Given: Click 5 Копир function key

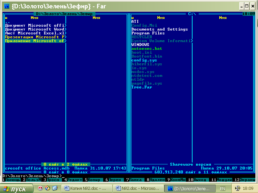Looking at the screenshot, I should click(94, 180).
